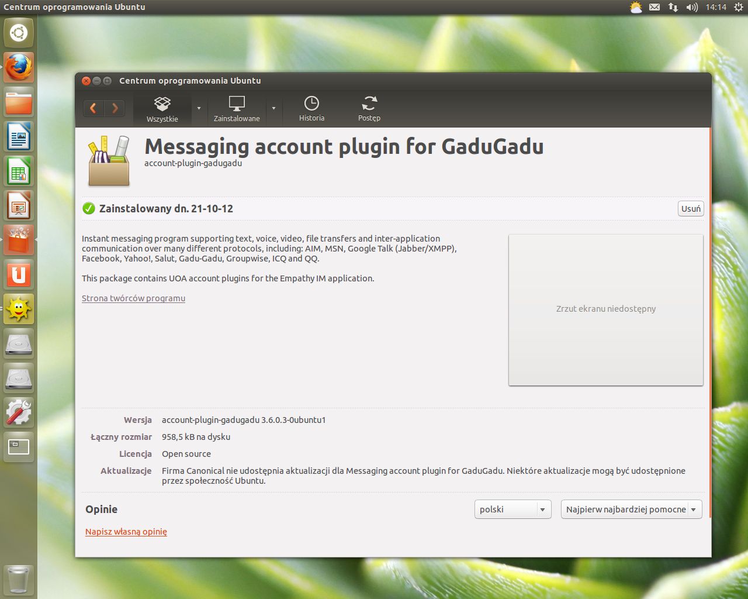Click the green installed checkmark icon
This screenshot has height=599, width=748.
pos(89,208)
